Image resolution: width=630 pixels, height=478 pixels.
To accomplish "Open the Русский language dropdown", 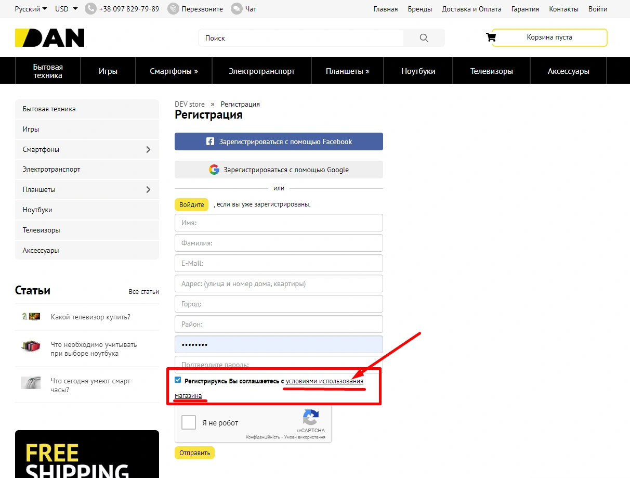I will point(31,9).
